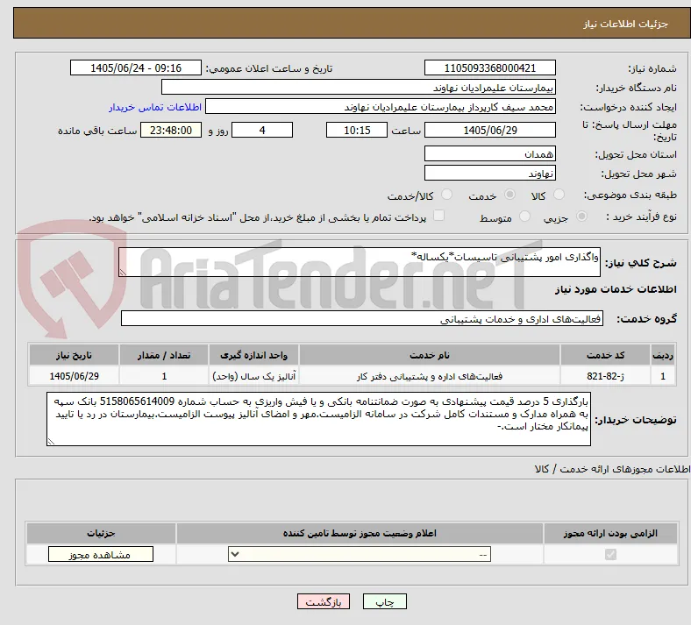Image resolution: width=691 pixels, height=625 pixels.
Task: Toggle the الزامی بودن ارائه مجوز checkbox
Action: 610,554
